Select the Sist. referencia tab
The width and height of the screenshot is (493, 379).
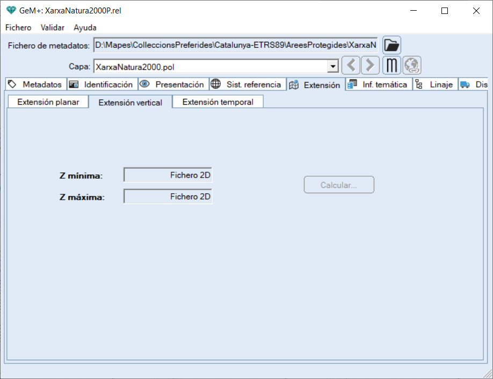click(247, 84)
